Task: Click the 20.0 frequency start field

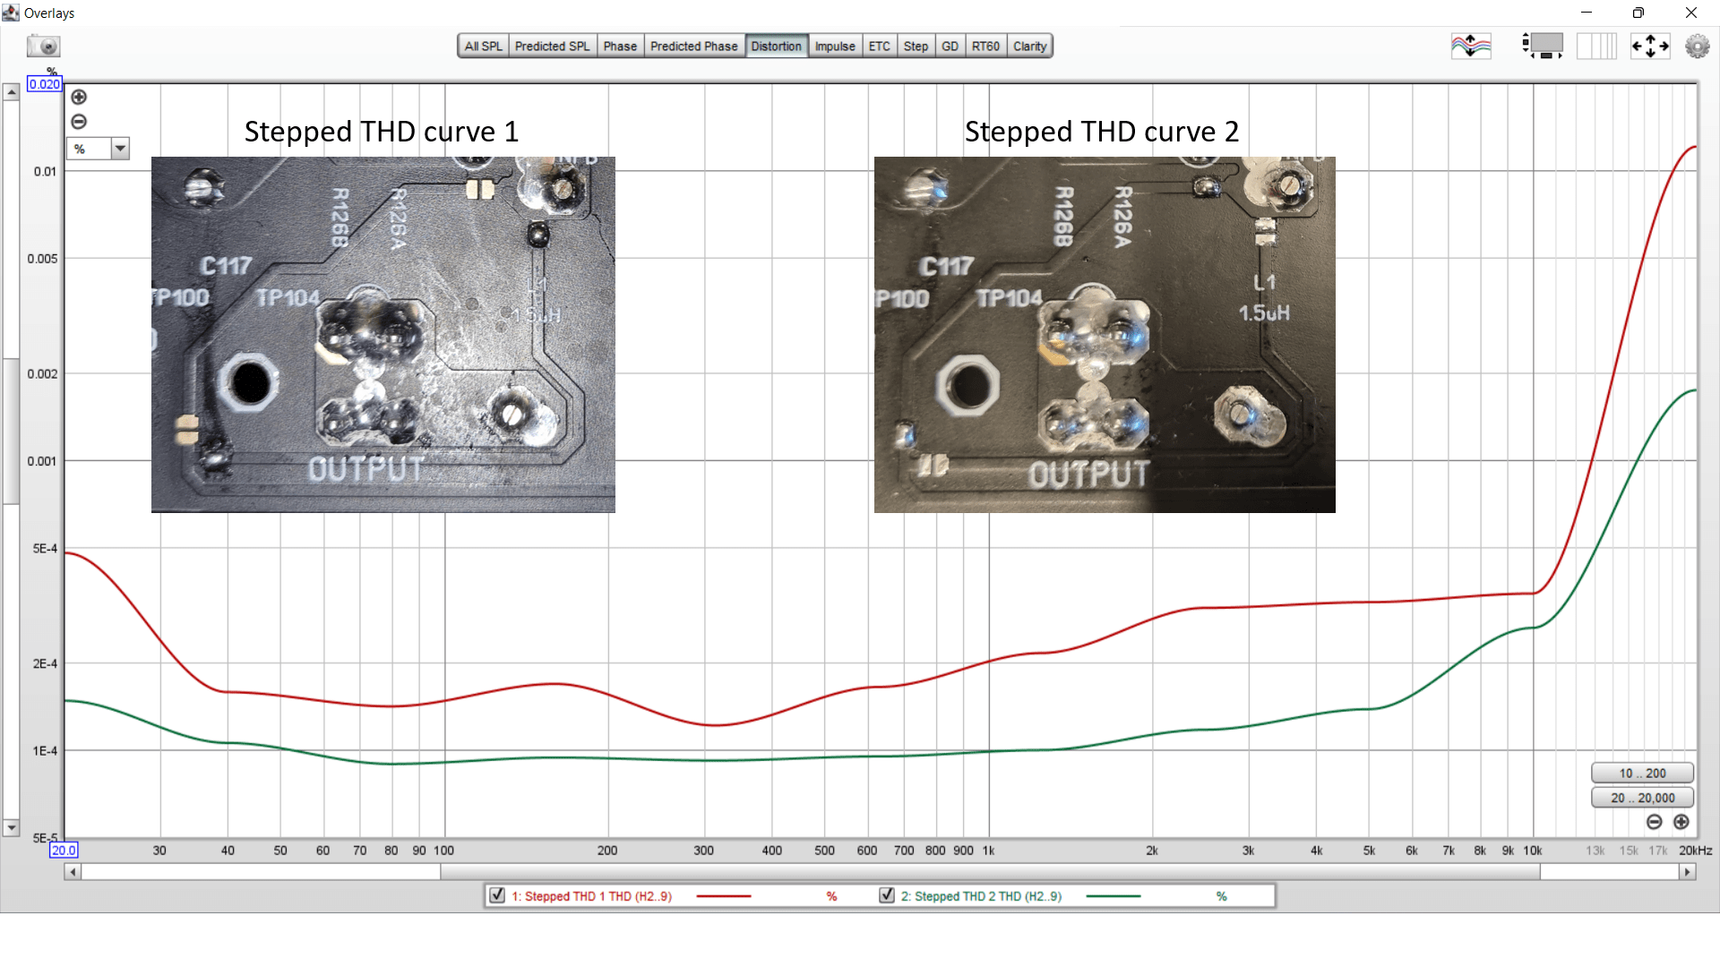Action: [64, 850]
